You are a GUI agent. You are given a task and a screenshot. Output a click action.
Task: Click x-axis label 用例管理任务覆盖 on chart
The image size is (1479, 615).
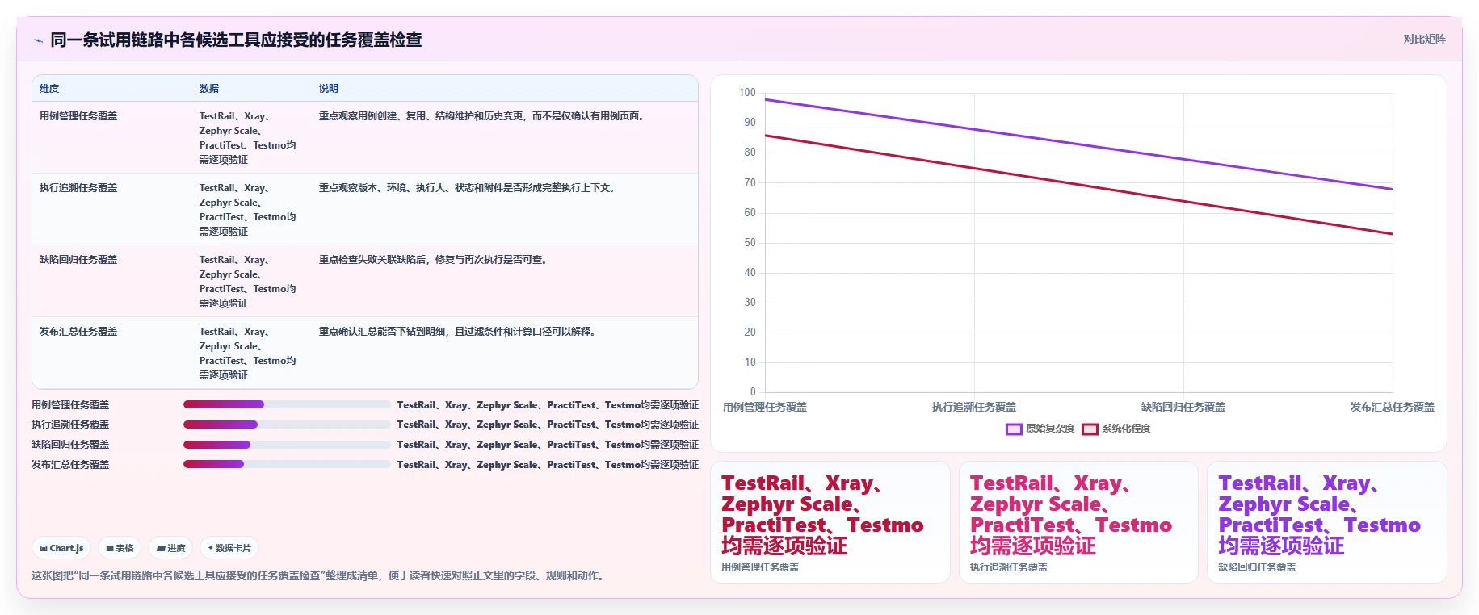tap(765, 408)
